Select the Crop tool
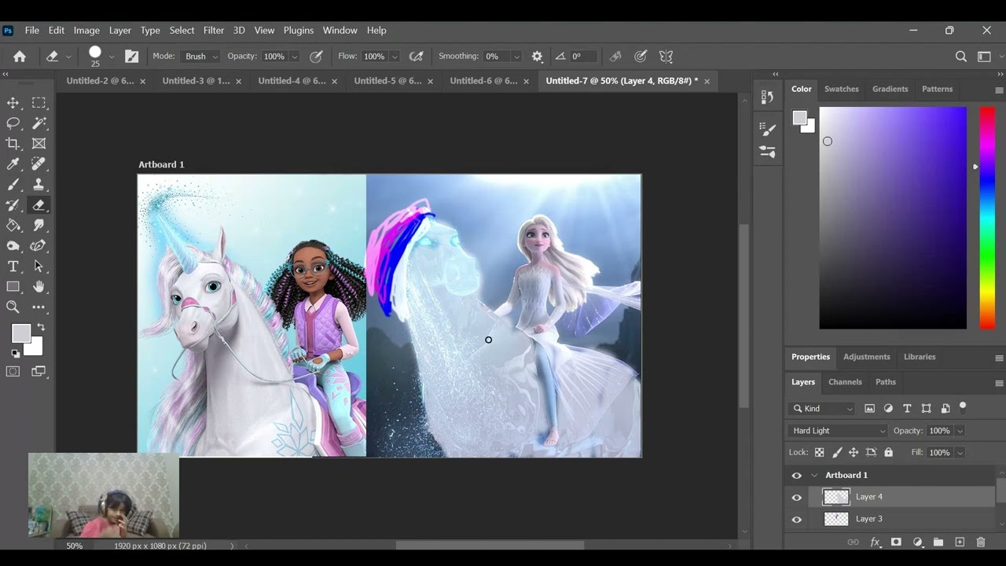 click(13, 144)
